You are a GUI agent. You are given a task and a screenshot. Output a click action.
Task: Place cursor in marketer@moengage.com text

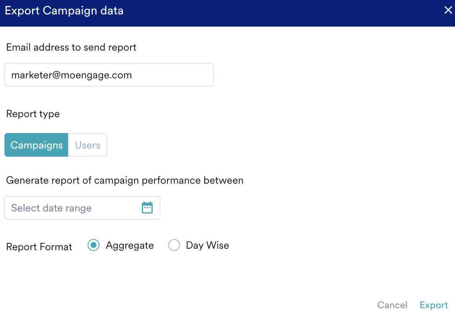click(x=71, y=75)
